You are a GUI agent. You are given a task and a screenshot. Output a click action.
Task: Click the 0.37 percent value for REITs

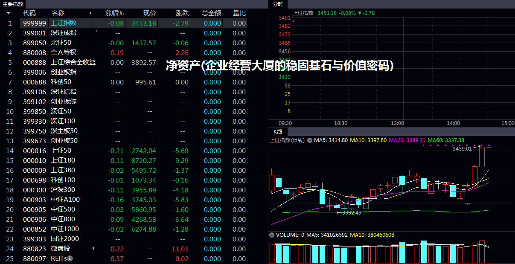tap(117, 258)
